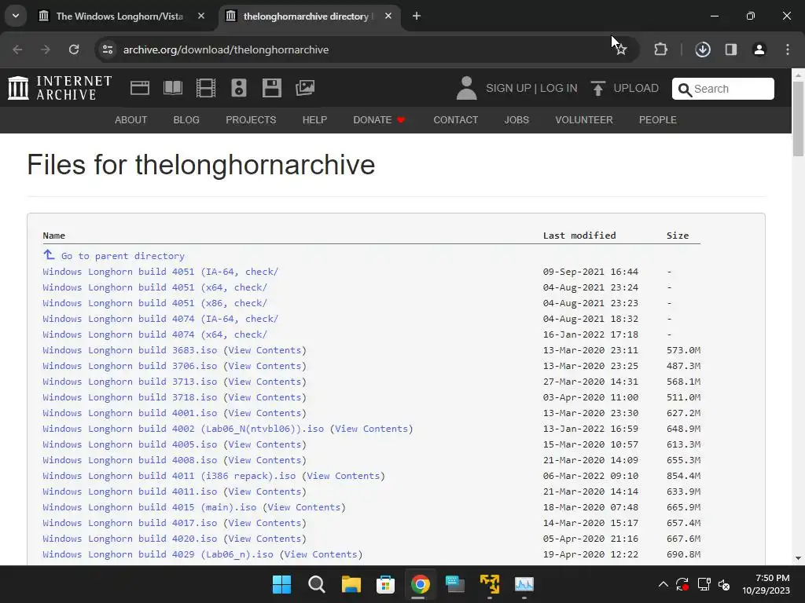Image resolution: width=805 pixels, height=603 pixels.
Task: Open Chrome profile icon
Action: [x=759, y=49]
